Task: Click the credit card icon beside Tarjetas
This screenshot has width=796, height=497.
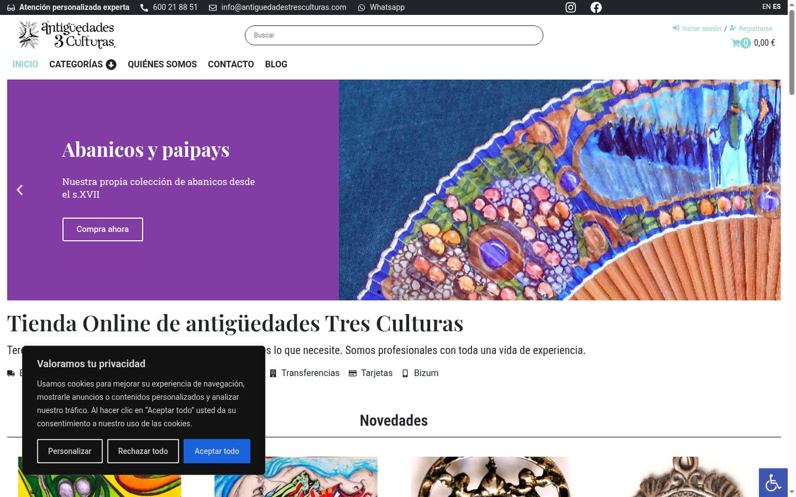Action: coord(353,373)
